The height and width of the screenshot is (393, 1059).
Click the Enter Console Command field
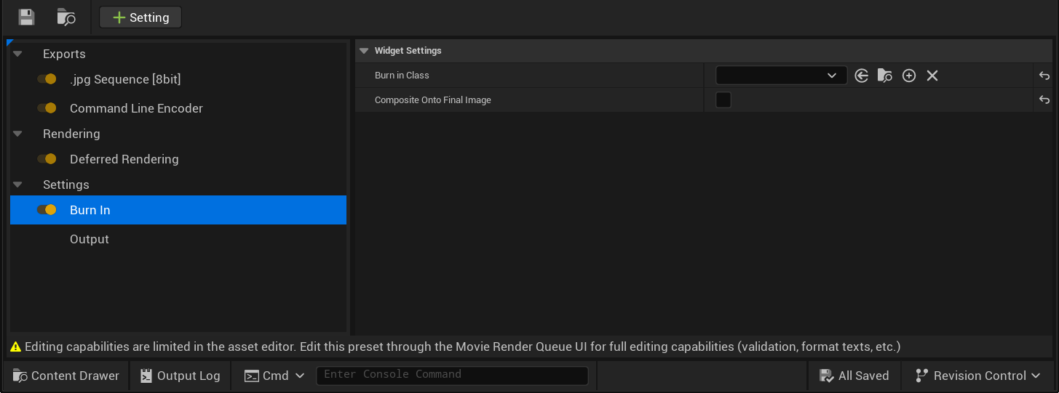452,376
